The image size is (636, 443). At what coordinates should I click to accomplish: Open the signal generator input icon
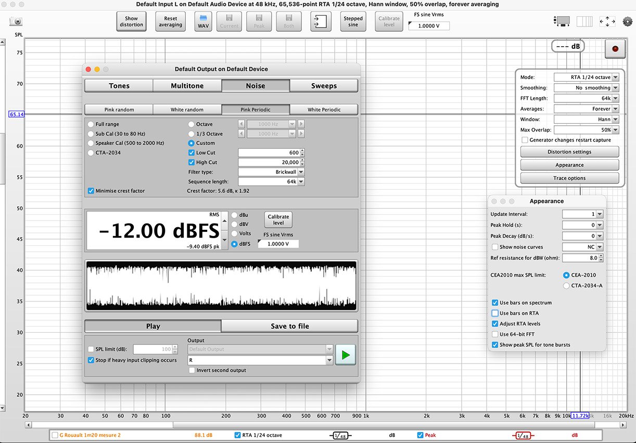tap(321, 21)
